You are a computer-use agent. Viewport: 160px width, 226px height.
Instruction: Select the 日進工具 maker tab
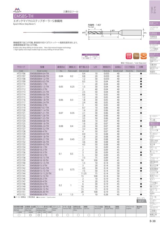pyautogui.click(x=154, y=127)
